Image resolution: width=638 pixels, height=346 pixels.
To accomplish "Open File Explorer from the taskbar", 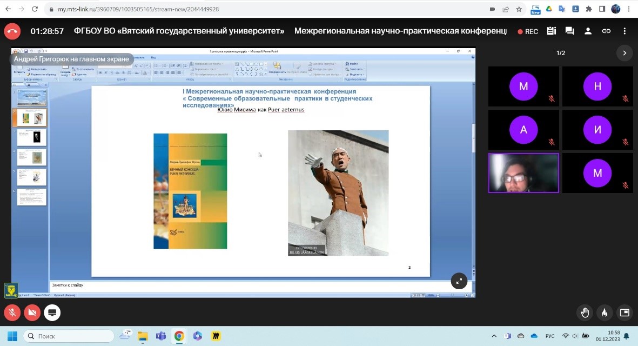I will click(143, 336).
